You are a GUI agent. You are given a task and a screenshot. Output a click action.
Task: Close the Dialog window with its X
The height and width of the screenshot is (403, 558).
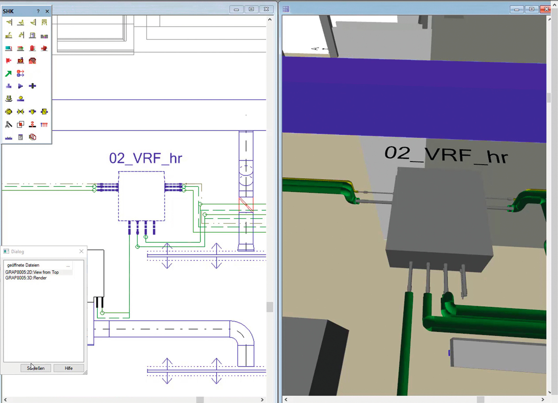[x=81, y=251]
